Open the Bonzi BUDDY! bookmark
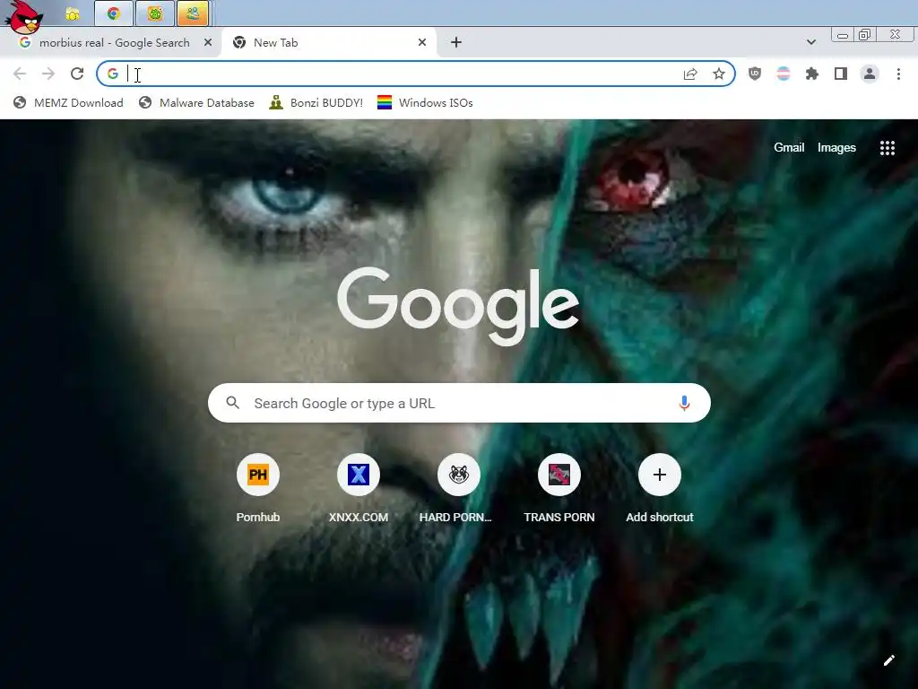 [316, 103]
